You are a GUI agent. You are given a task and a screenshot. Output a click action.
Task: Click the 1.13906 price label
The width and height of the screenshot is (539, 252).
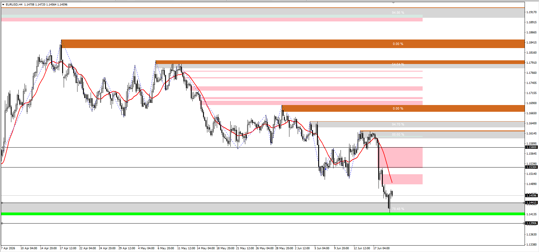[x=531, y=223]
